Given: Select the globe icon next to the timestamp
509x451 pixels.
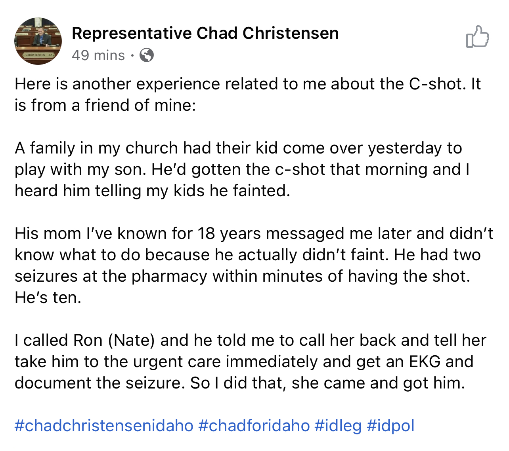Looking at the screenshot, I should 147,55.
